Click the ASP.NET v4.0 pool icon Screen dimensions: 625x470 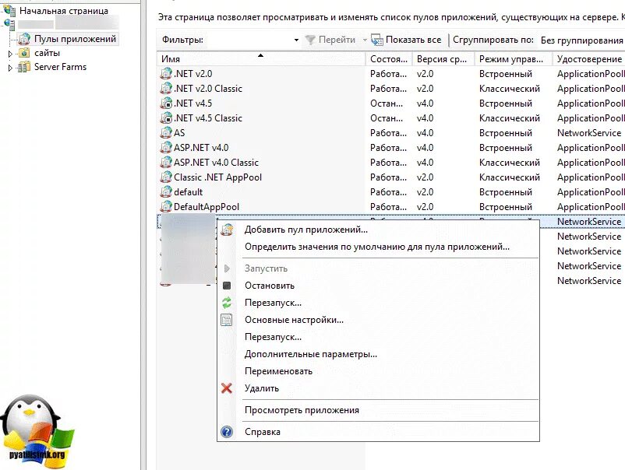[166, 147]
